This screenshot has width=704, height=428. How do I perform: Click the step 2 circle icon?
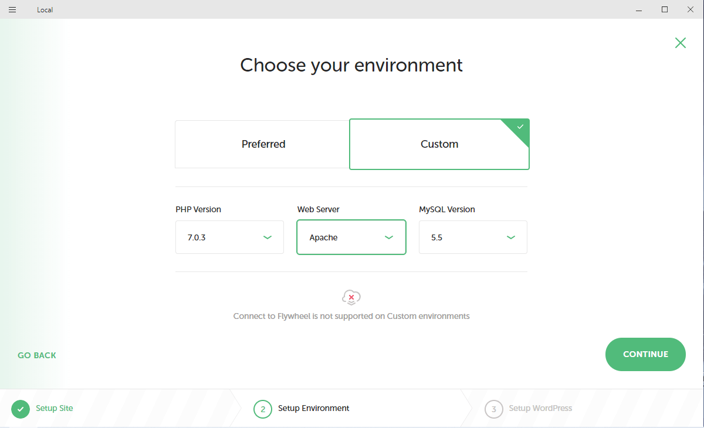point(263,409)
